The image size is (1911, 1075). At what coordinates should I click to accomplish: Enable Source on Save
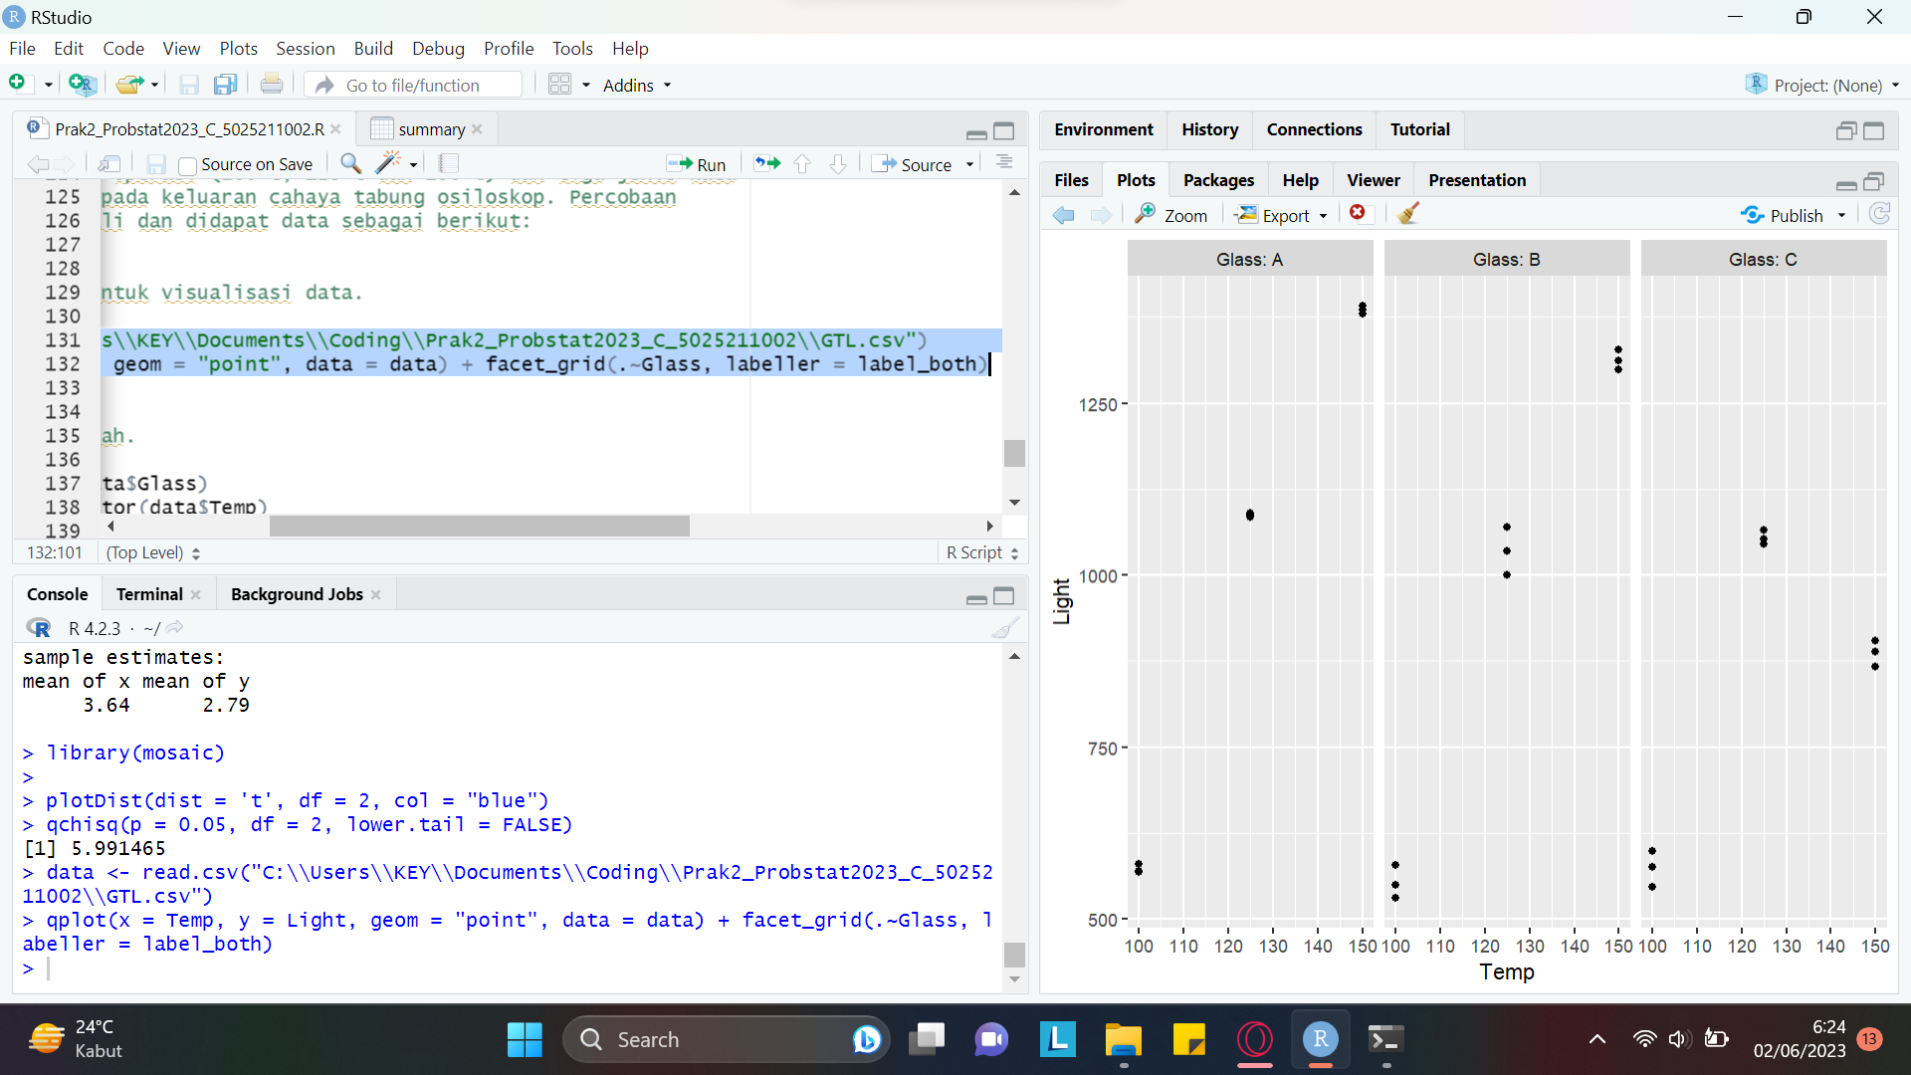187,164
